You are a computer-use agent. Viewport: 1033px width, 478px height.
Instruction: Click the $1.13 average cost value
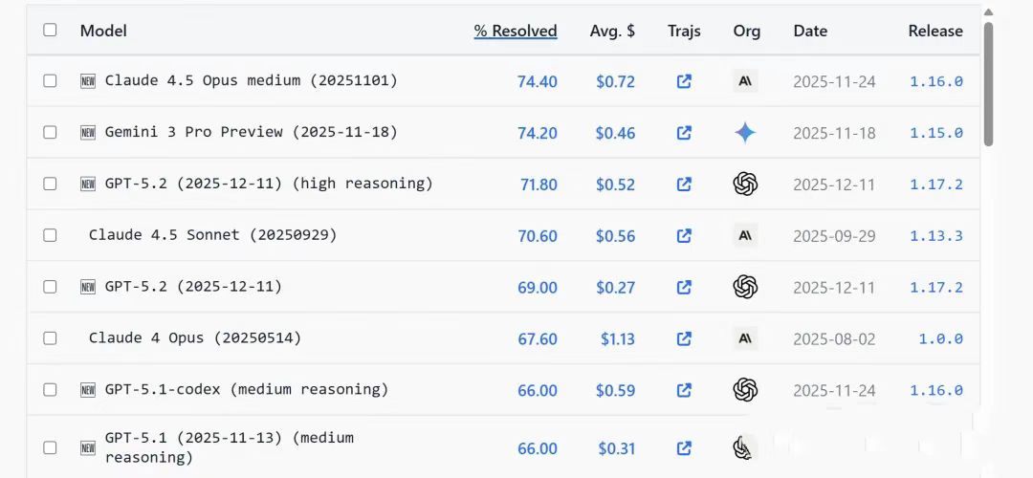click(617, 338)
